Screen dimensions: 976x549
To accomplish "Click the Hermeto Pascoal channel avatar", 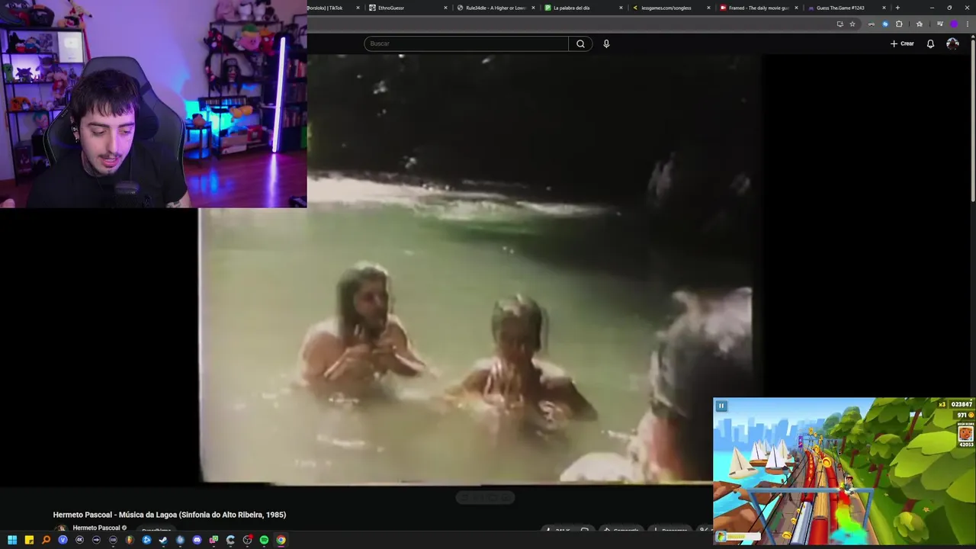I will point(60,528).
